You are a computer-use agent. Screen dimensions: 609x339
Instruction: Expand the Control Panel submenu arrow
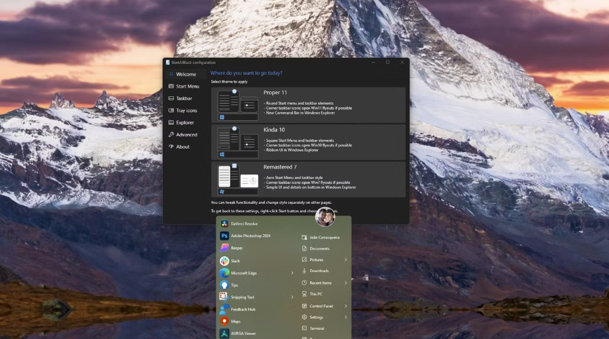pos(345,306)
